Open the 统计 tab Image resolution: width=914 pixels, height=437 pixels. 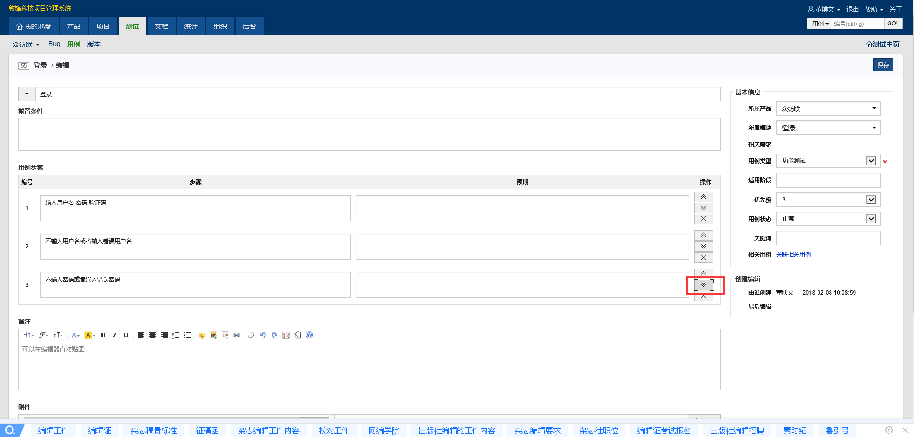click(191, 26)
